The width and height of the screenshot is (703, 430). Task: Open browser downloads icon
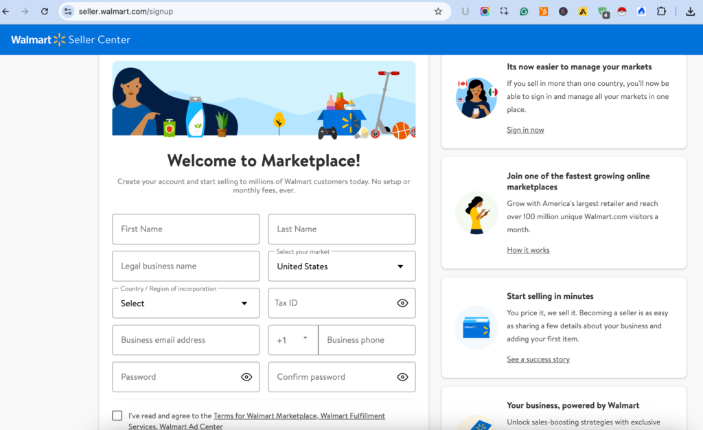(x=691, y=11)
